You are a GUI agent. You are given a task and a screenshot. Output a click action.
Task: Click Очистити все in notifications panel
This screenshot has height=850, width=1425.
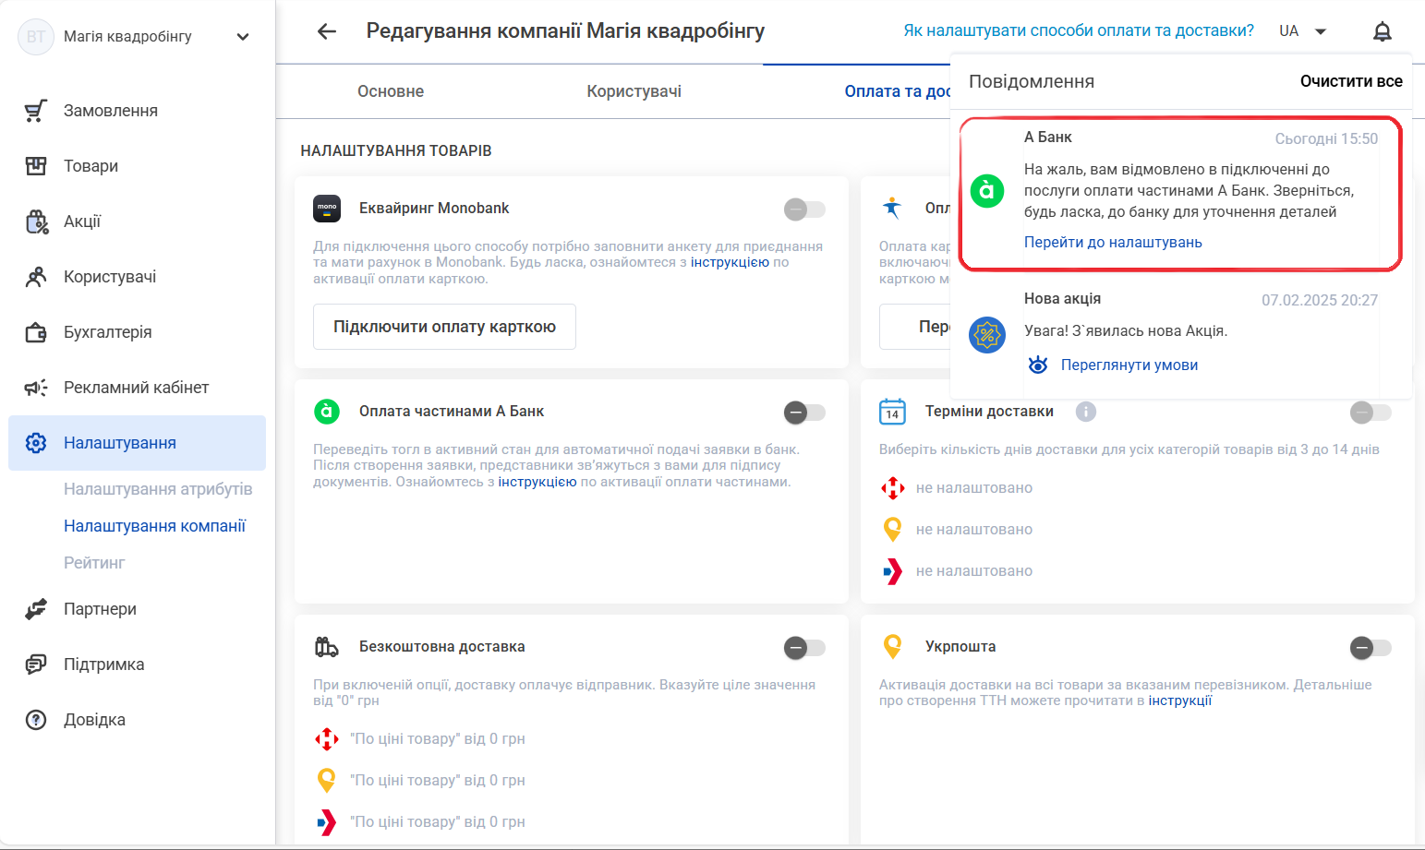1351,81
